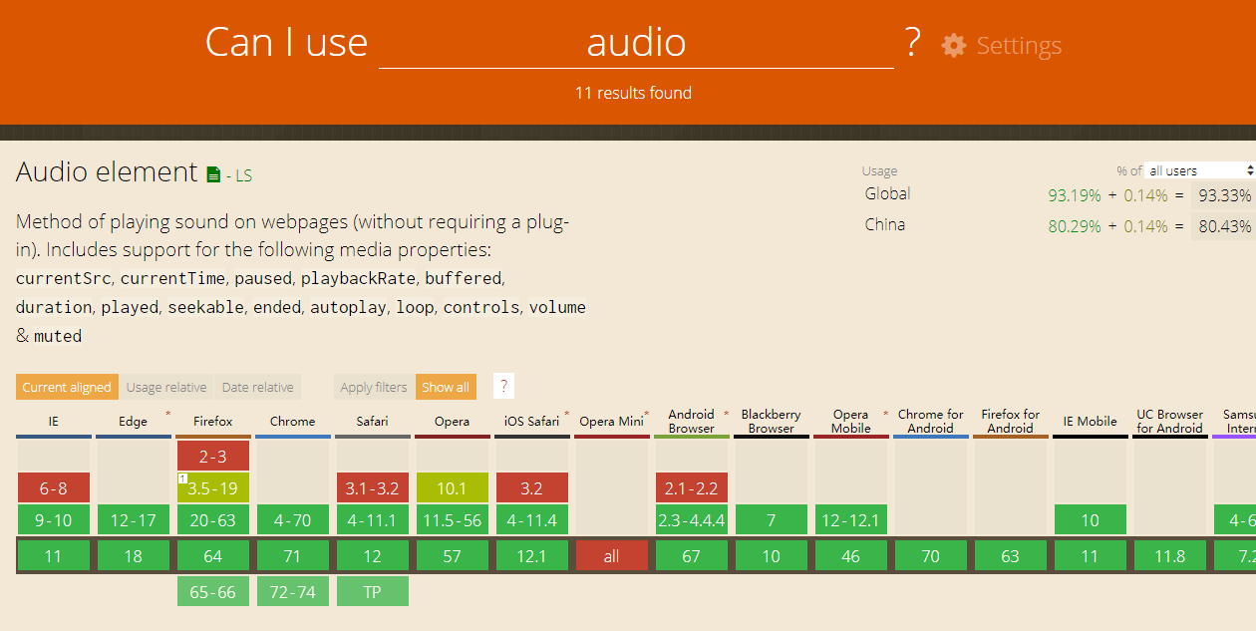Select the Chrome for Android header
Screen dimensions: 1256x631
(930, 422)
